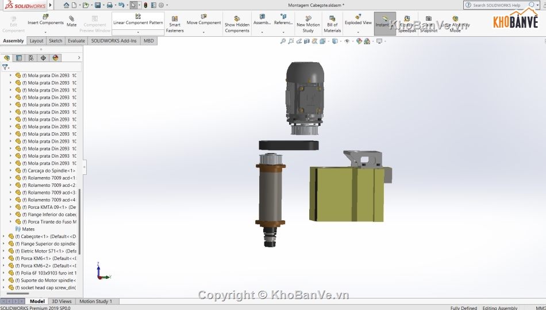The image size is (546, 310).
Task: Open the 3D Views bottom tab
Action: pyautogui.click(x=61, y=301)
